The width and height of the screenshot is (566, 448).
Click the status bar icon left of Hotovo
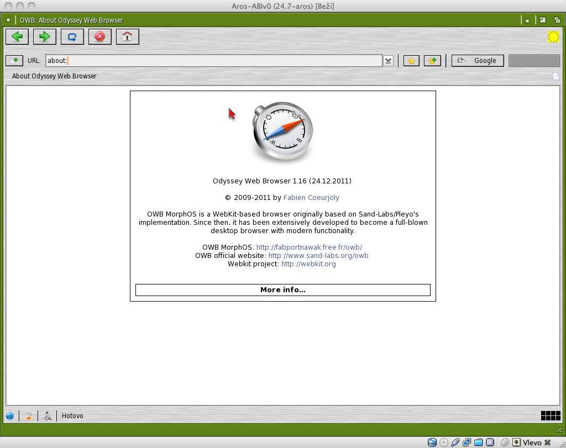click(x=48, y=416)
